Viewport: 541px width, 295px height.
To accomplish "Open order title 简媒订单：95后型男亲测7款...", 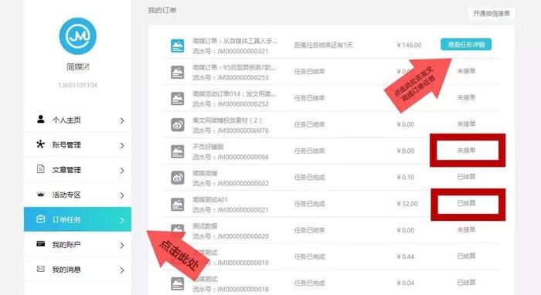I will point(234,67).
